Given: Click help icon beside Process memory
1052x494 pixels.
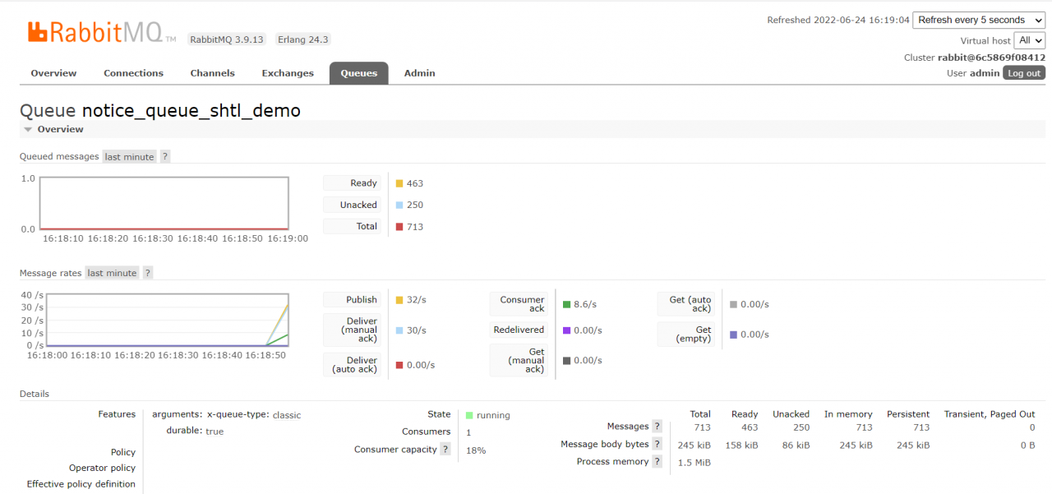Looking at the screenshot, I should coord(657,462).
